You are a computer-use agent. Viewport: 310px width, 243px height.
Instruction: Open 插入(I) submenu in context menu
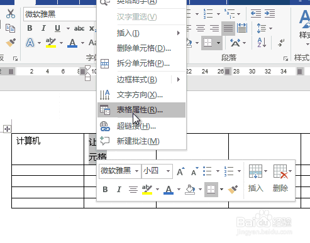click(141, 33)
